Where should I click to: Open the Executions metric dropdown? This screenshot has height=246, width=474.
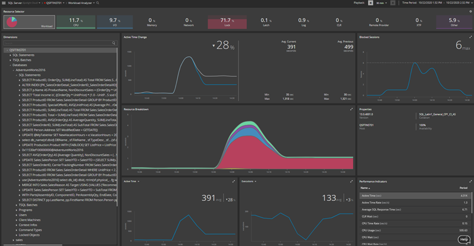256,181
